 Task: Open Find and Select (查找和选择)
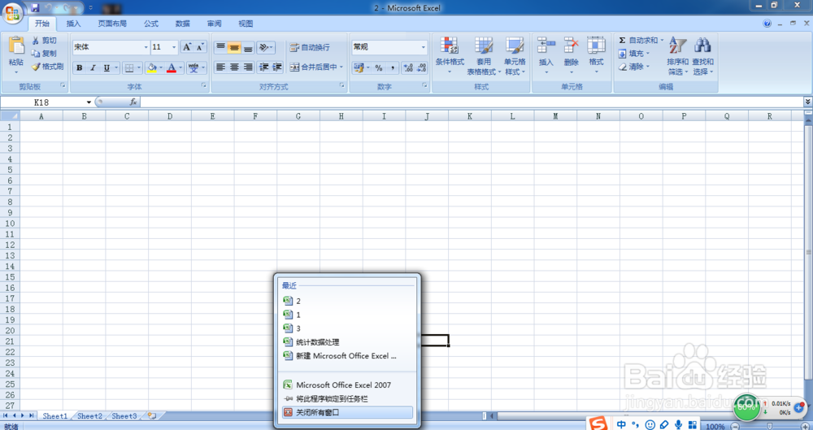point(702,55)
